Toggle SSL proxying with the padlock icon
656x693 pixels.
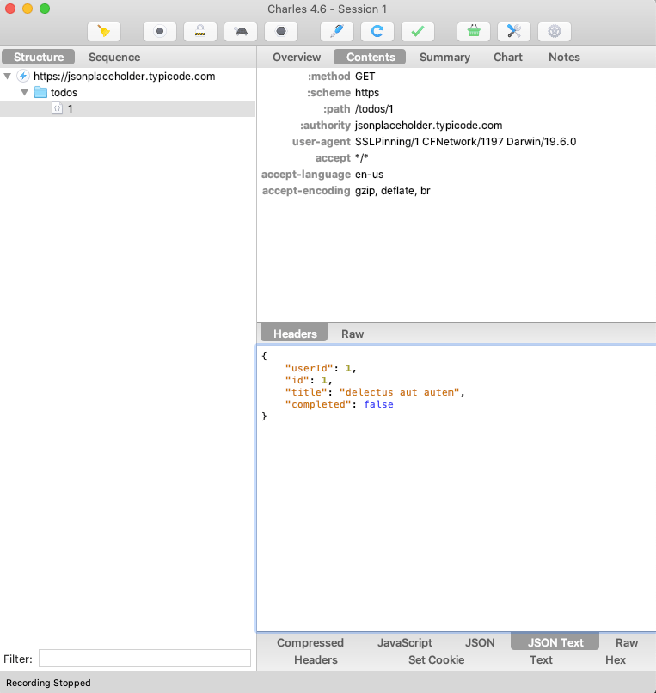point(200,32)
